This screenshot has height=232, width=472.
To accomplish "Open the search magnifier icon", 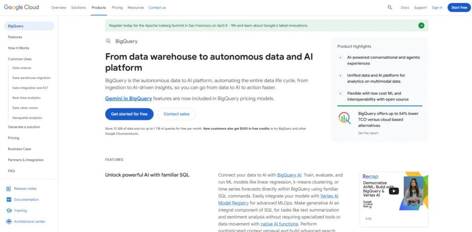I will click(x=390, y=7).
